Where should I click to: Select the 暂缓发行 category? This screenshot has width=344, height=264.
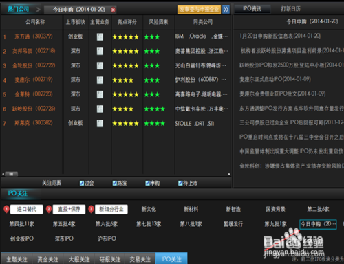tap(233, 224)
